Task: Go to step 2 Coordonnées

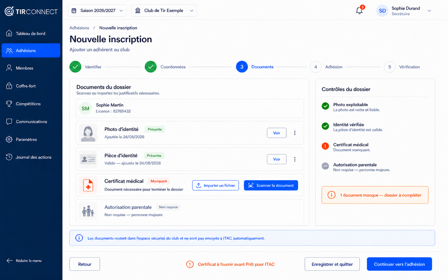Action: click(165, 67)
